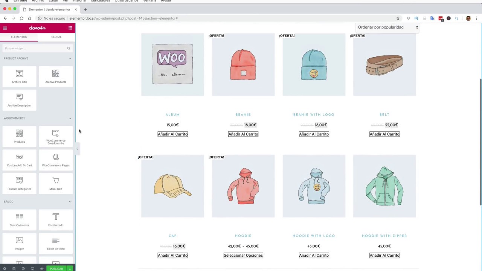Select the Archive Title widget
The image size is (482, 271).
[x=19, y=77]
